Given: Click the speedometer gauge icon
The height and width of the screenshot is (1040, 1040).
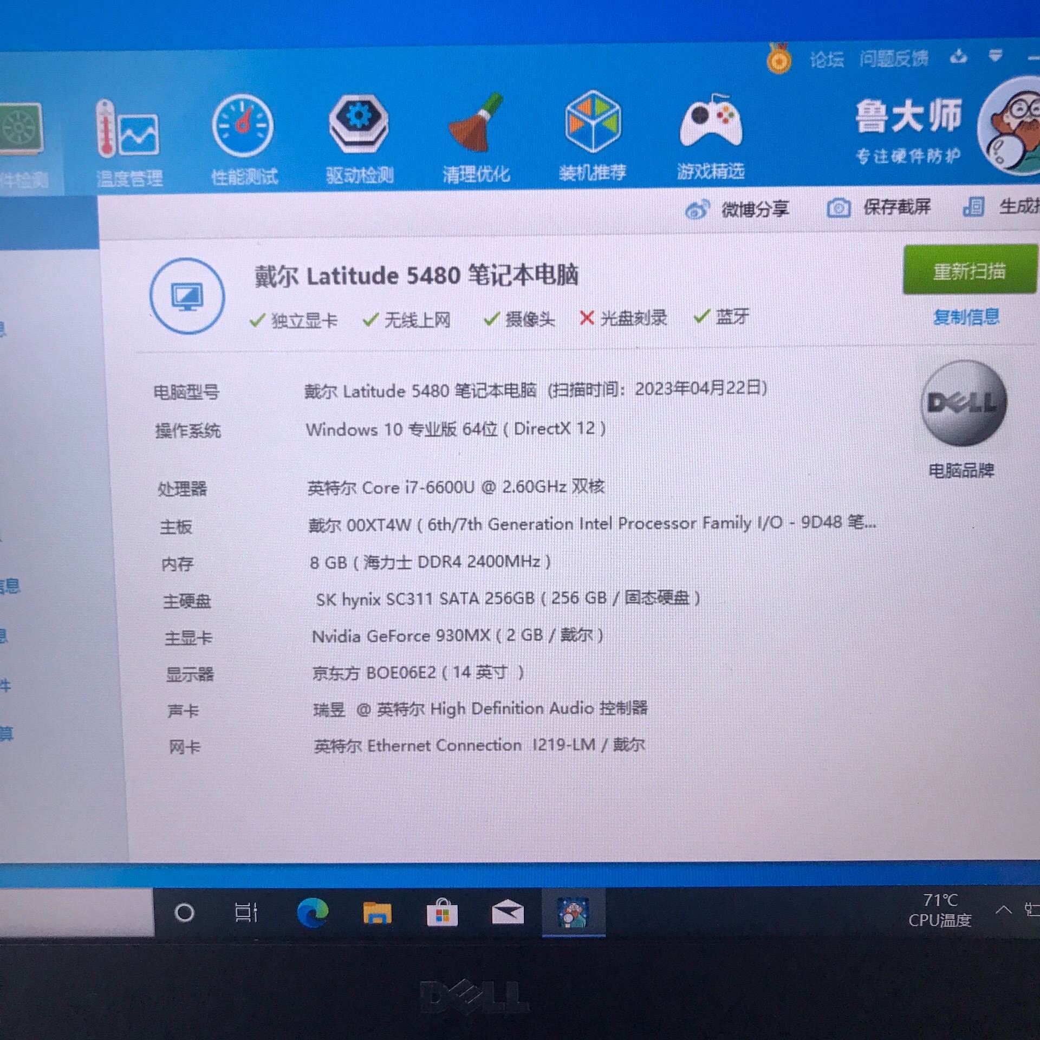Looking at the screenshot, I should click(243, 126).
